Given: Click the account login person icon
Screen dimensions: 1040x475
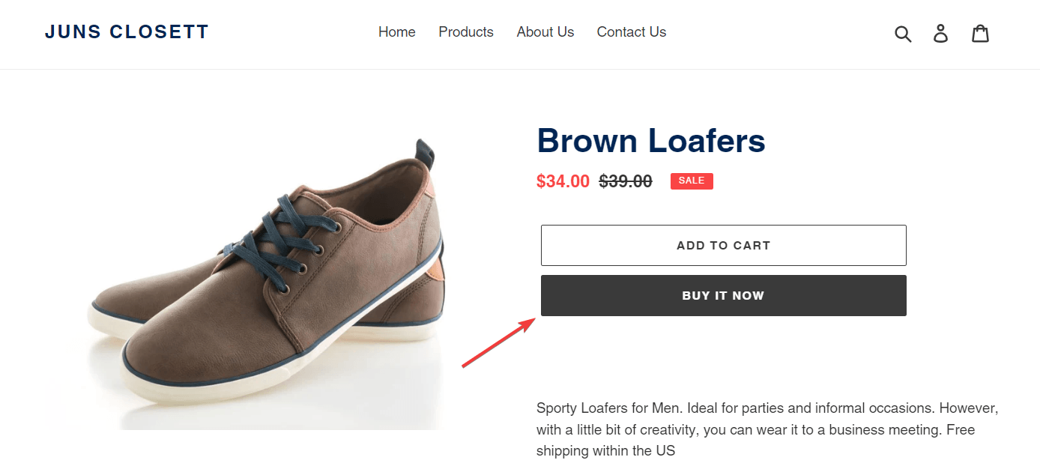Looking at the screenshot, I should [x=941, y=33].
